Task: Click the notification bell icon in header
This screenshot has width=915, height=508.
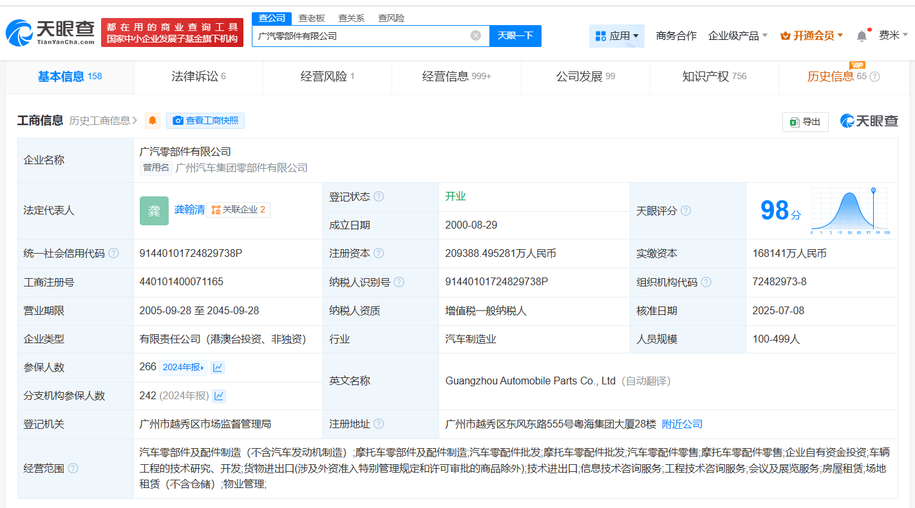Action: (x=862, y=36)
